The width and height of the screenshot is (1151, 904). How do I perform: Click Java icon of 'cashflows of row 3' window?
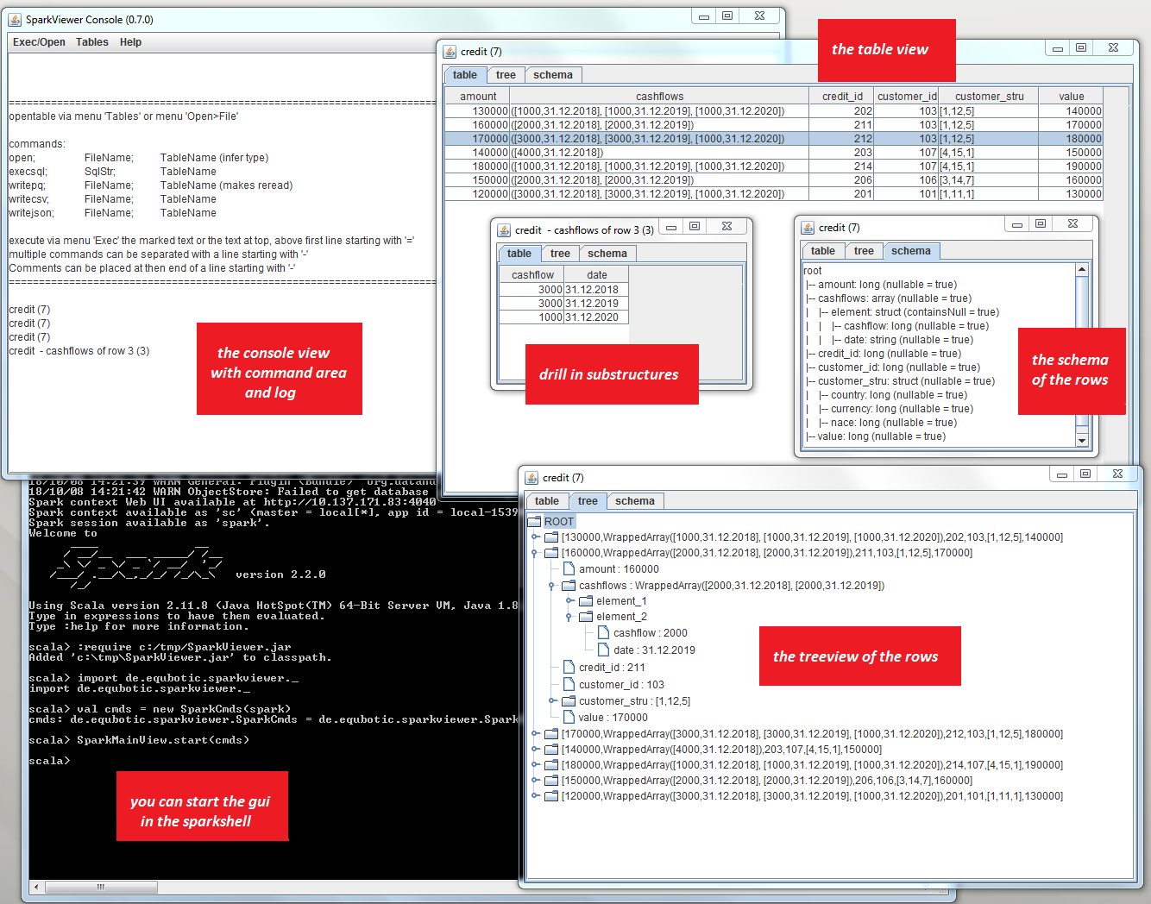[x=504, y=230]
